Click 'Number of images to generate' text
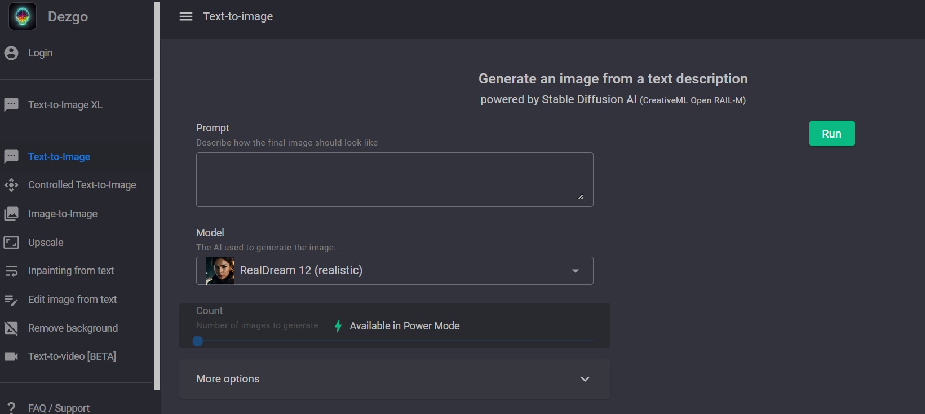 [x=257, y=325]
